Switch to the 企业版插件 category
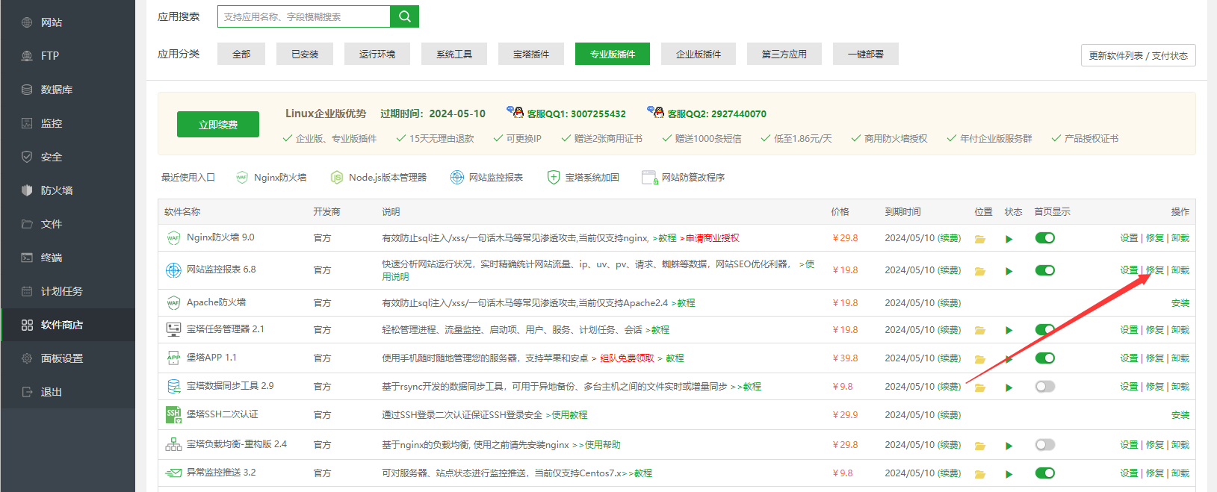This screenshot has height=492, width=1217. coord(699,54)
